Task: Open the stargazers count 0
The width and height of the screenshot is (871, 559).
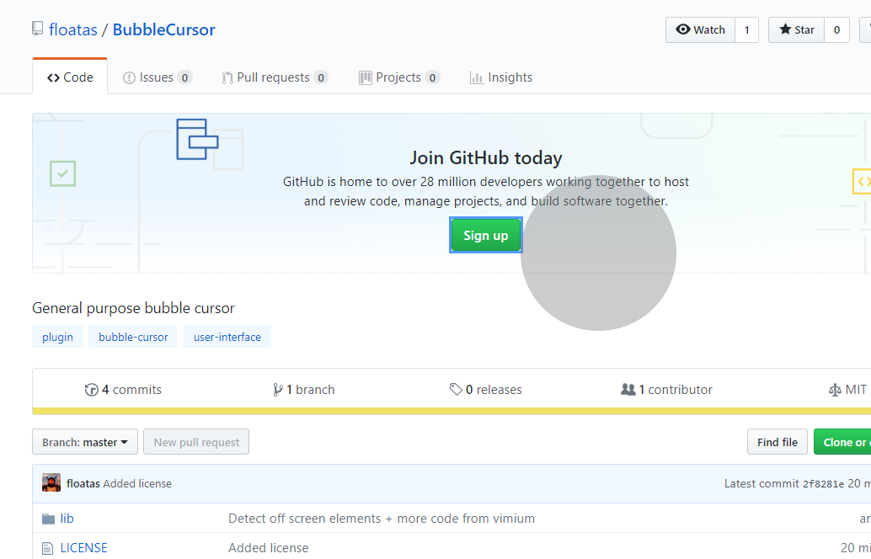Action: point(836,30)
